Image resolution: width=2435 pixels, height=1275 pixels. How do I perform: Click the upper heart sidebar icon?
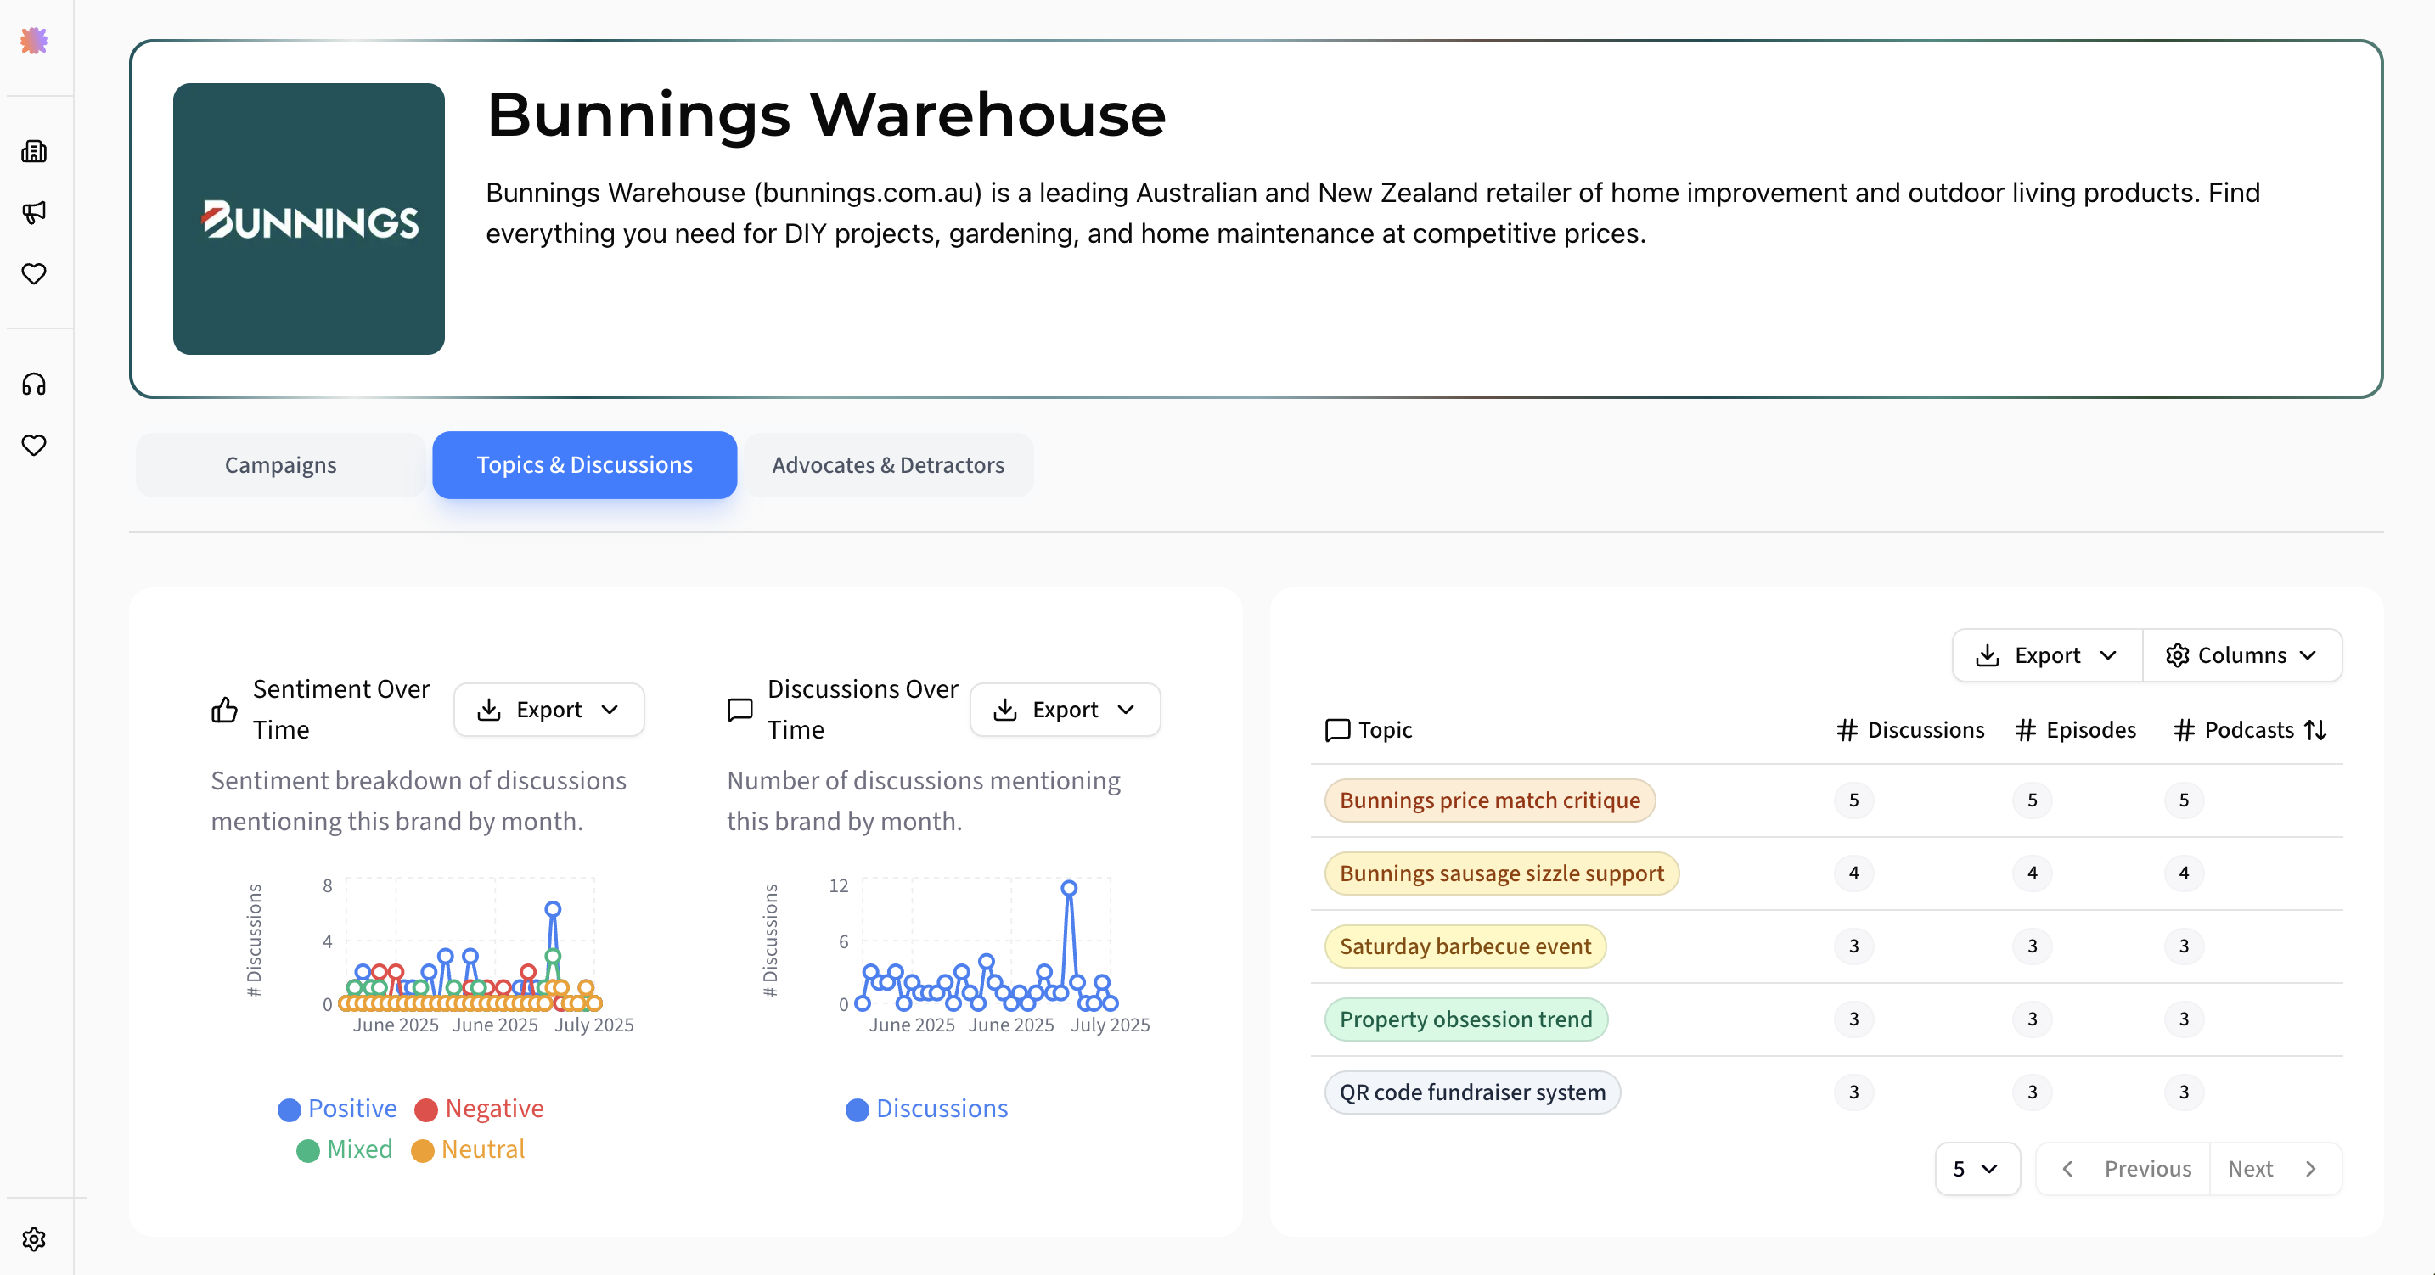(34, 274)
